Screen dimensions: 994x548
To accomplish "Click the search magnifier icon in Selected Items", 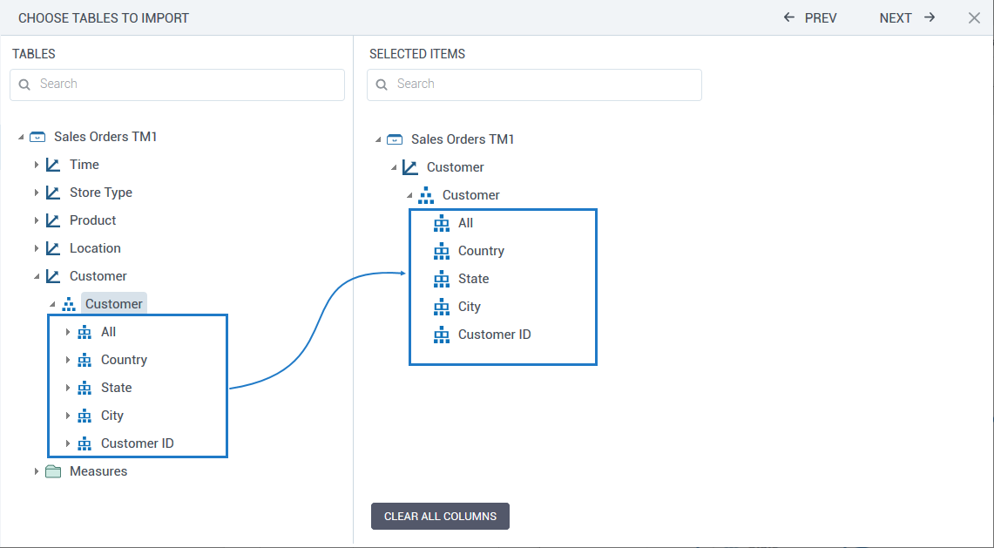I will pyautogui.click(x=382, y=85).
